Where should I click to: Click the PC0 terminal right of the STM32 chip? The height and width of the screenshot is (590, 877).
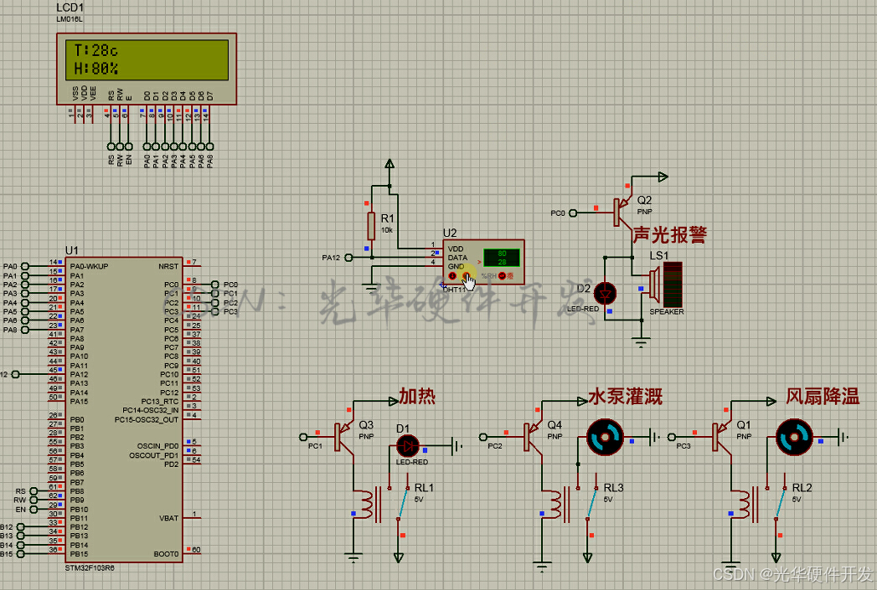(x=214, y=285)
